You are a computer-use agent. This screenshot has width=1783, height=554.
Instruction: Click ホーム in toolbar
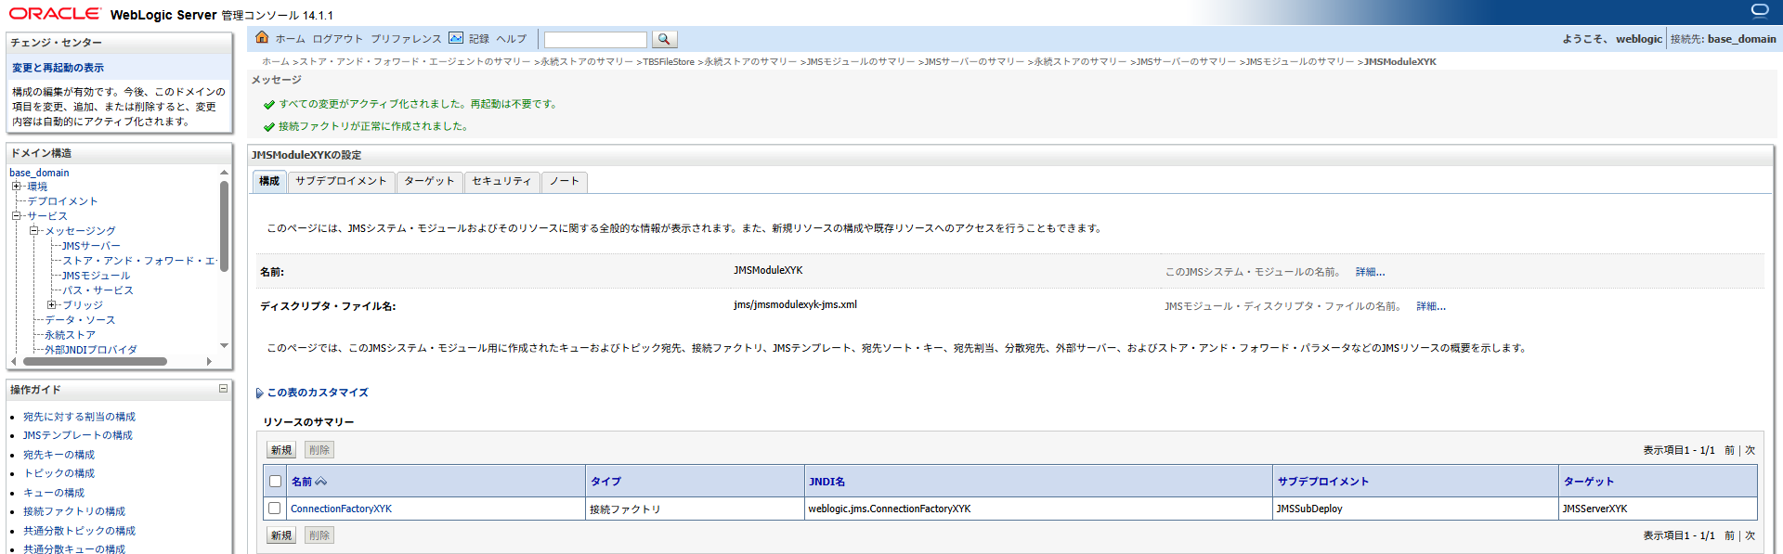coord(290,39)
